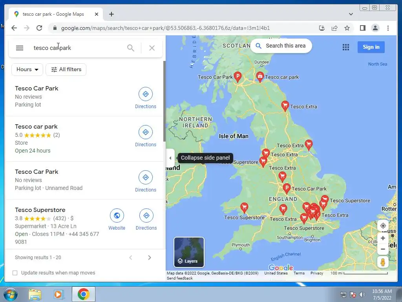Open the Privacy link on the map
Screen dimensions: 402x302
pyautogui.click(x=317, y=273)
